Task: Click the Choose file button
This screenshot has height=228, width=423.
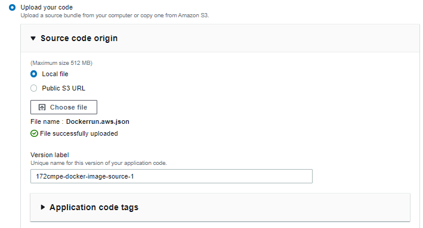Action: (64, 107)
